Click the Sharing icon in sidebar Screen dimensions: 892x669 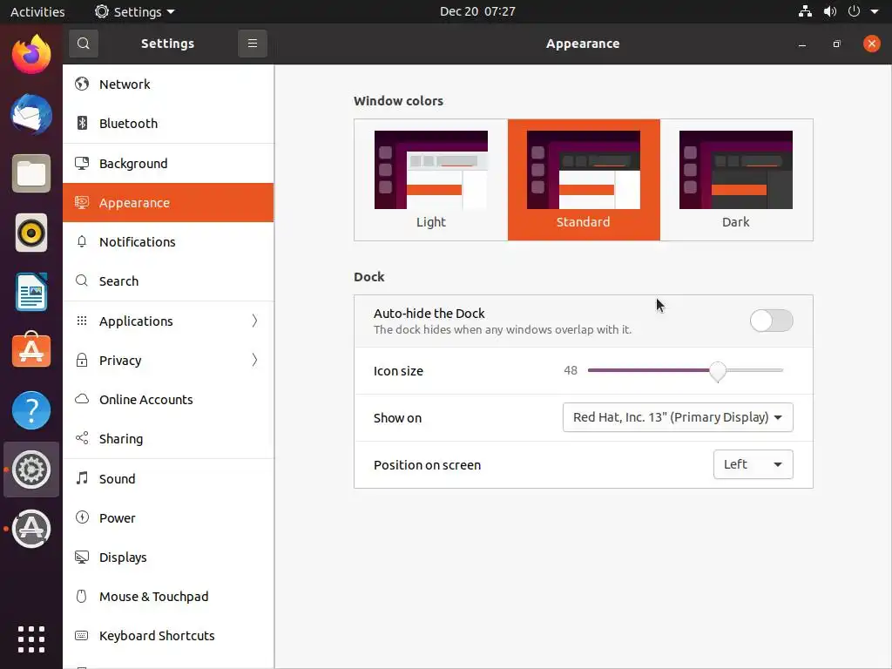82,439
